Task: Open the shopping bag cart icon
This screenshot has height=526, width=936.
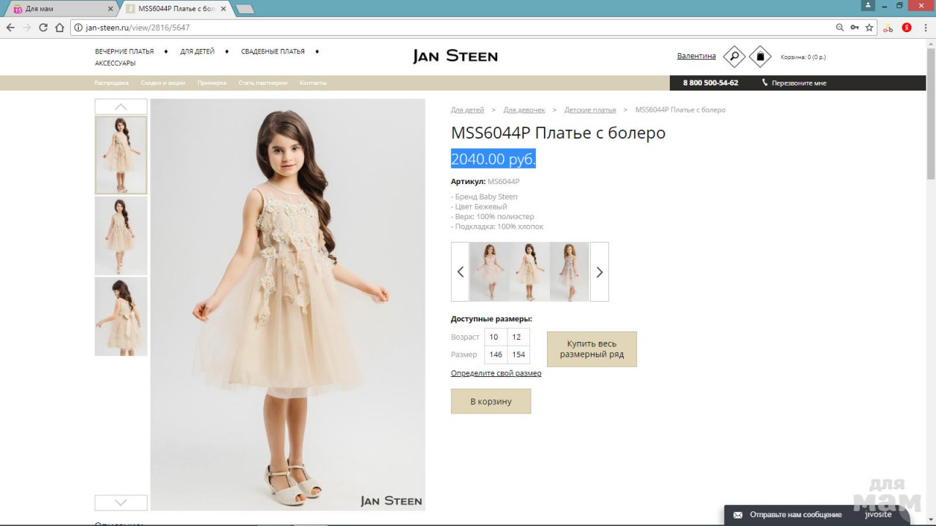Action: tap(760, 56)
